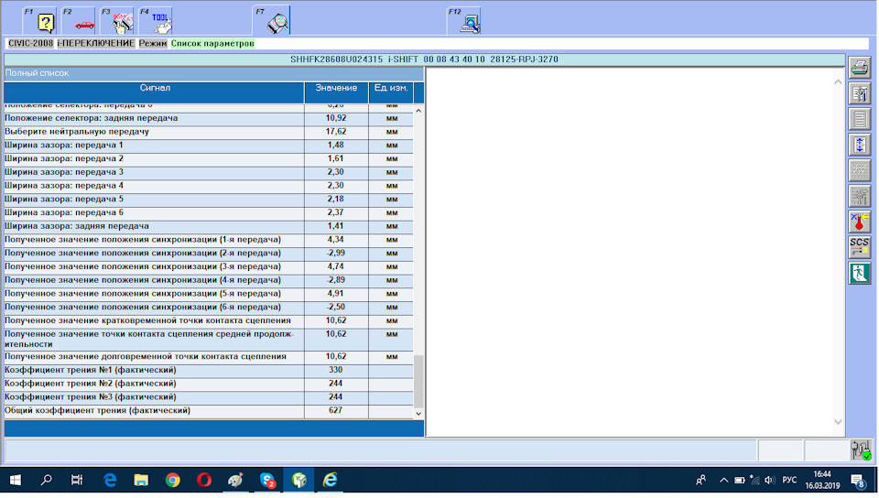The image size is (879, 498).
Task: Select row Коэффициент трения №2 (фактический)
Action: (209, 384)
